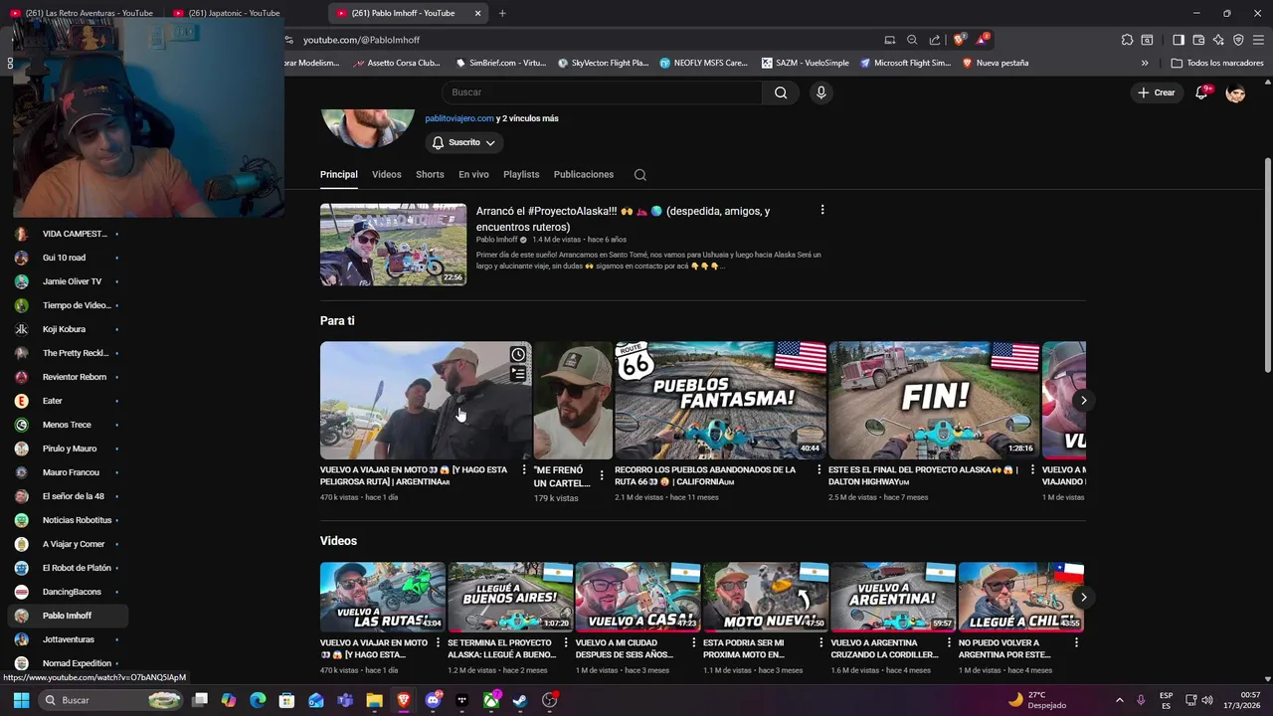Open Jamie Oliver TV subscription

click(x=67, y=281)
